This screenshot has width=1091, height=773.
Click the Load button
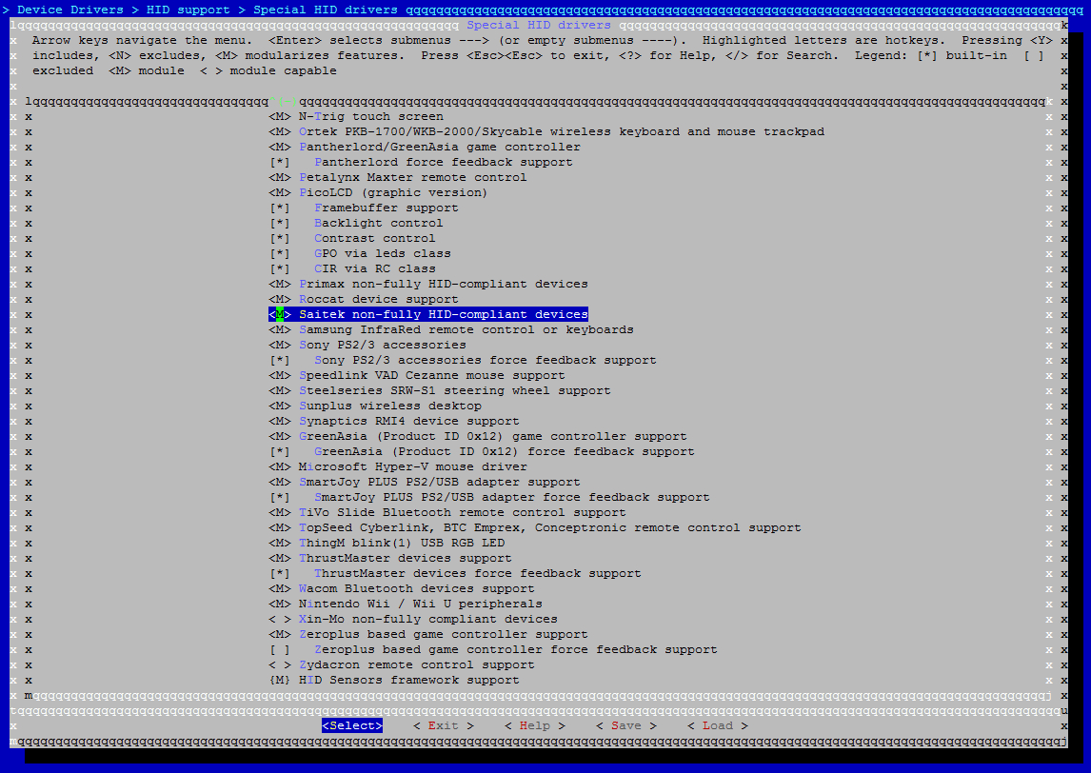pyautogui.click(x=718, y=725)
